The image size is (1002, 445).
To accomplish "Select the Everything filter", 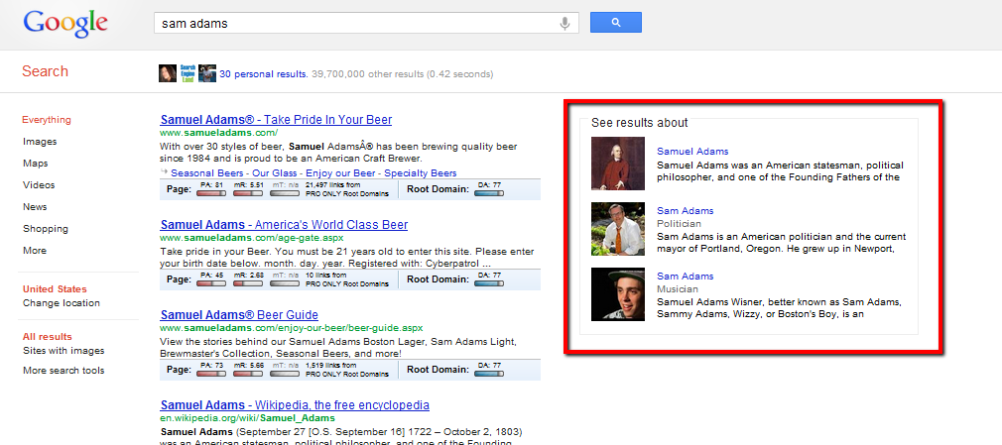I will point(47,119).
